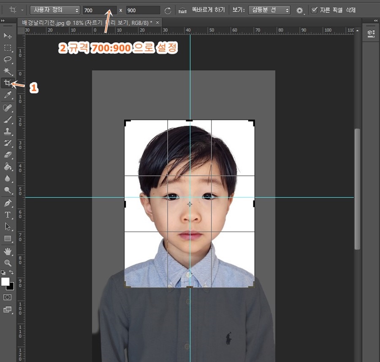Click the foreground white color swatch

point(5,281)
